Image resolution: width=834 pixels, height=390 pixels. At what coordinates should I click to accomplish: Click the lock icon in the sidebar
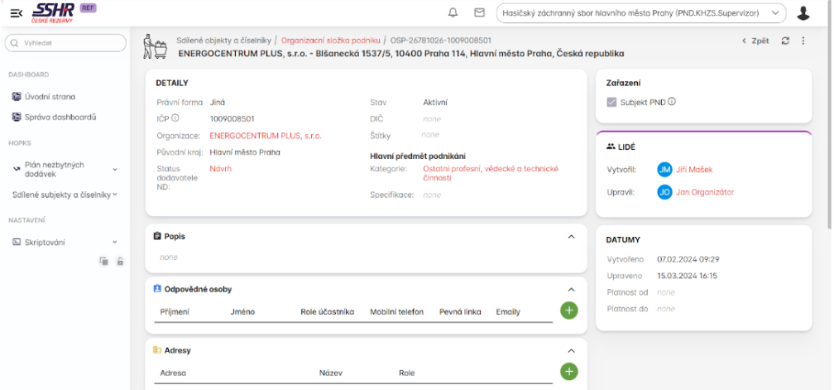coord(120,261)
